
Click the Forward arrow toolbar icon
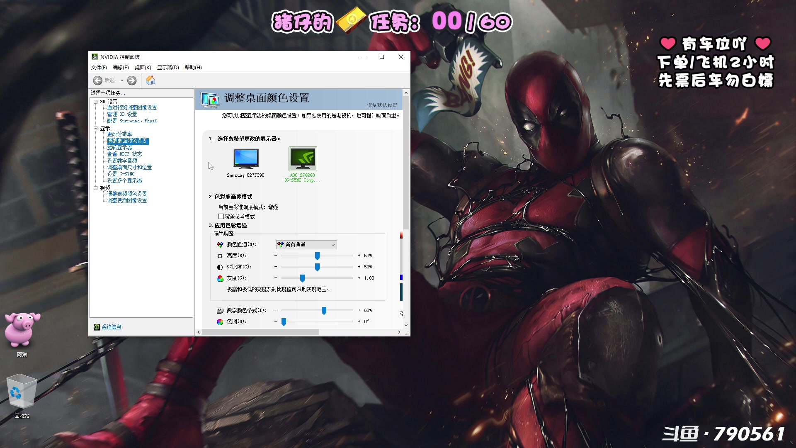(x=132, y=80)
